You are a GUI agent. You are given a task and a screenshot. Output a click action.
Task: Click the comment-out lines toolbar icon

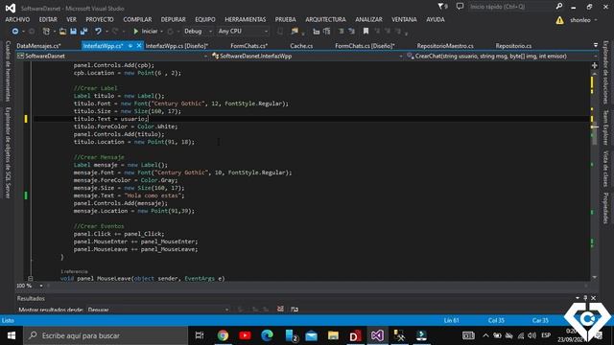342,31
